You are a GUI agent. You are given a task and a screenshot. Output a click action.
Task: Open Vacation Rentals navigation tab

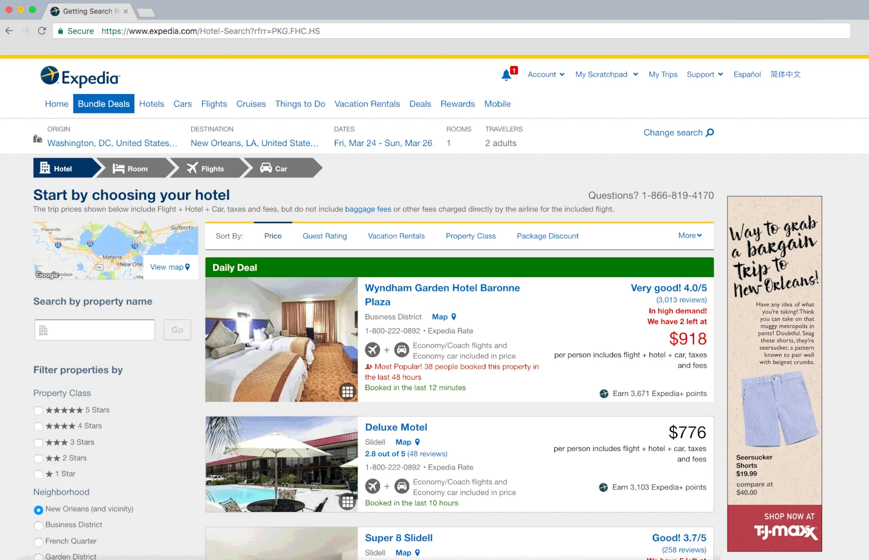(x=367, y=104)
